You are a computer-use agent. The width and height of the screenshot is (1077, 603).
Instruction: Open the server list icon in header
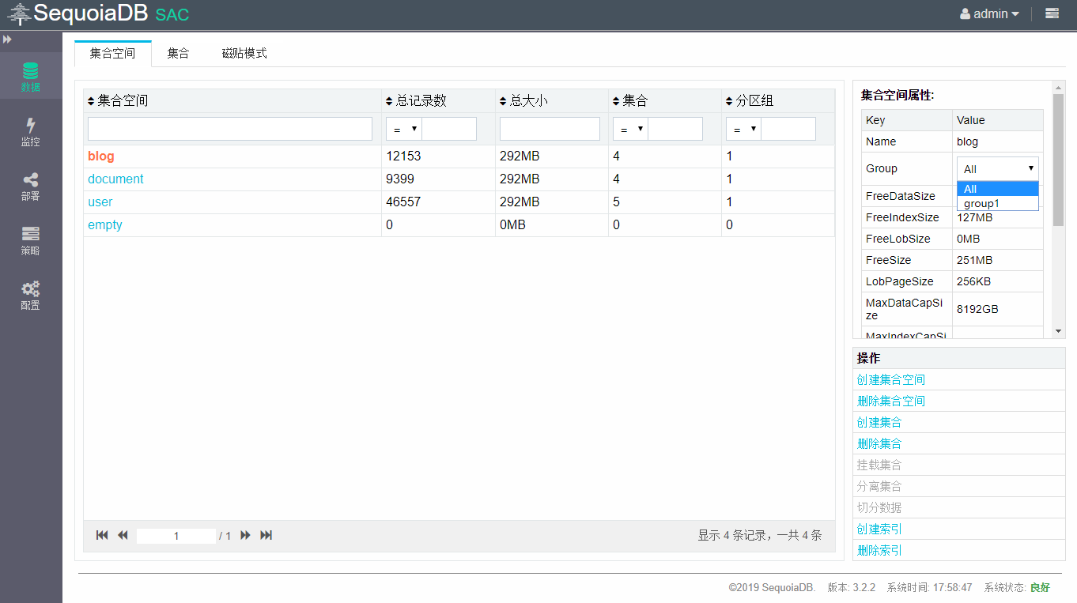(x=1052, y=13)
